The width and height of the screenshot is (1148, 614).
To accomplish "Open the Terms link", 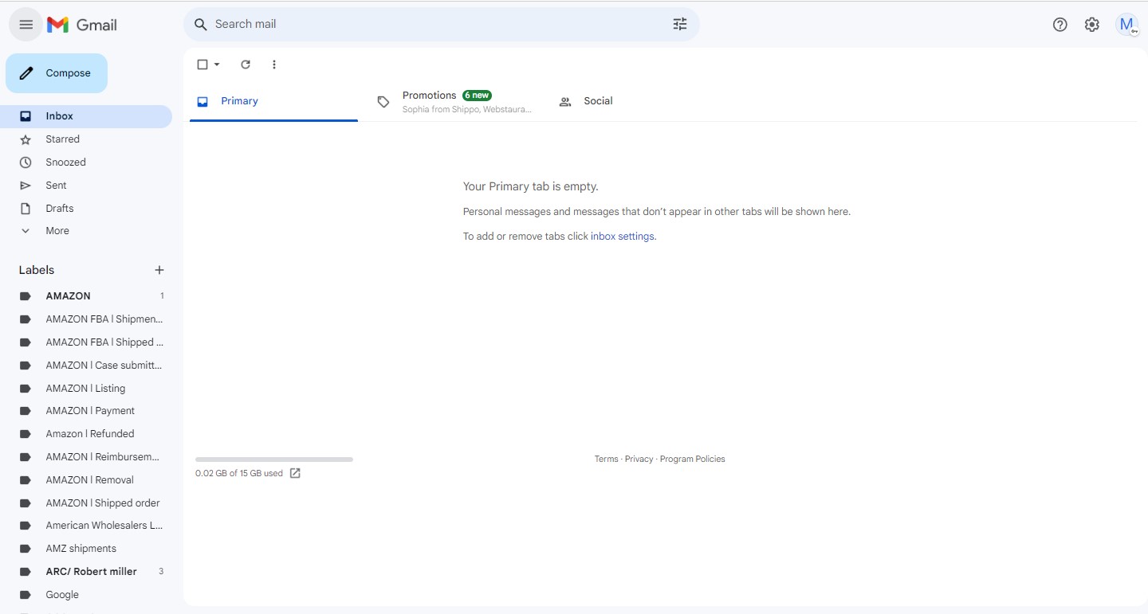I will pos(606,460).
